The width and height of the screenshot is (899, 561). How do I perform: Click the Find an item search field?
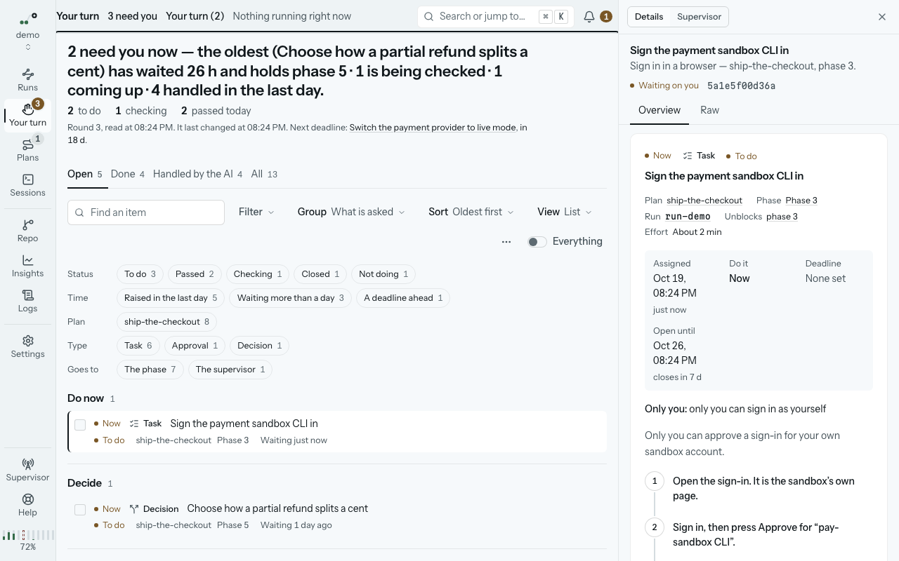[146, 212]
